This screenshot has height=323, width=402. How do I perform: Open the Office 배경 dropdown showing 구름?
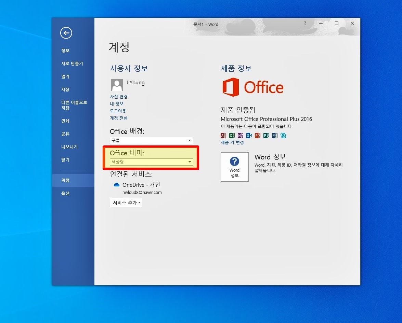151,140
